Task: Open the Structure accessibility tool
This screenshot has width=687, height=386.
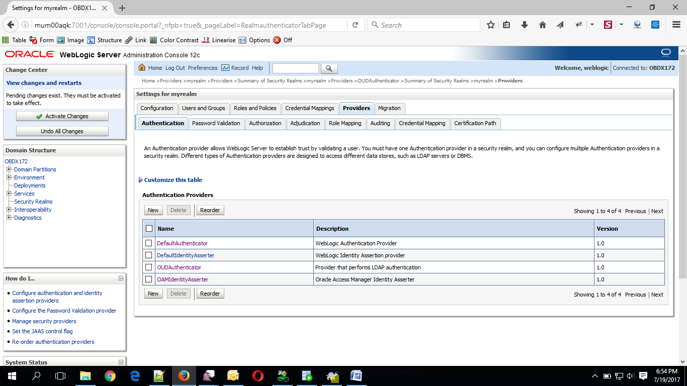Action: pos(105,40)
